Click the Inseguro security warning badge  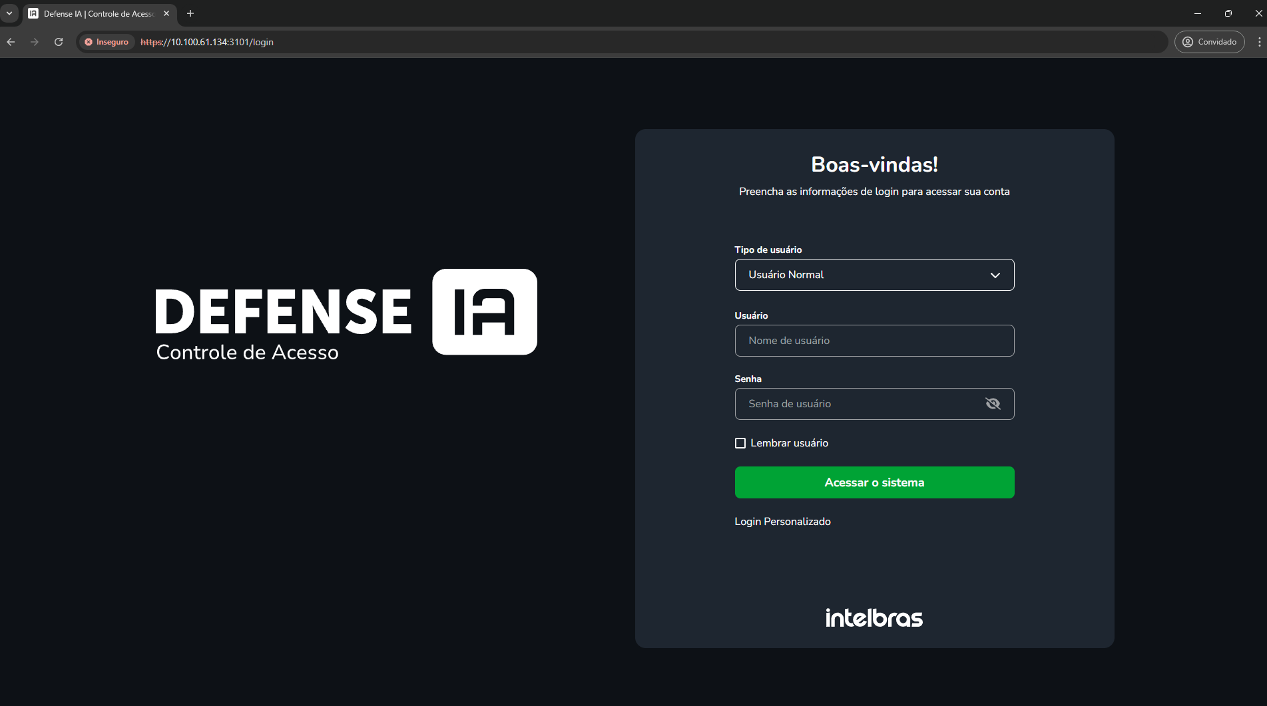tap(107, 42)
